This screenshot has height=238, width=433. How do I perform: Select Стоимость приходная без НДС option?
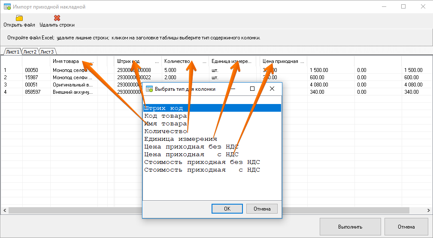tap(212, 162)
